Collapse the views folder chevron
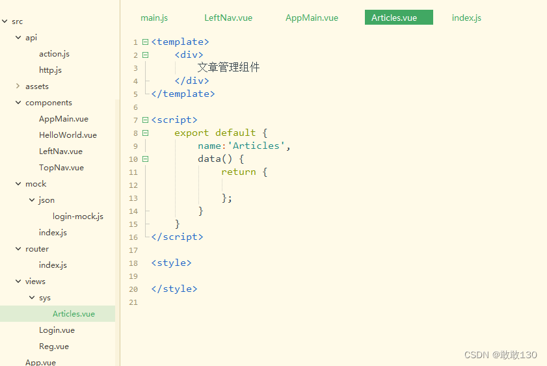 (x=18, y=281)
